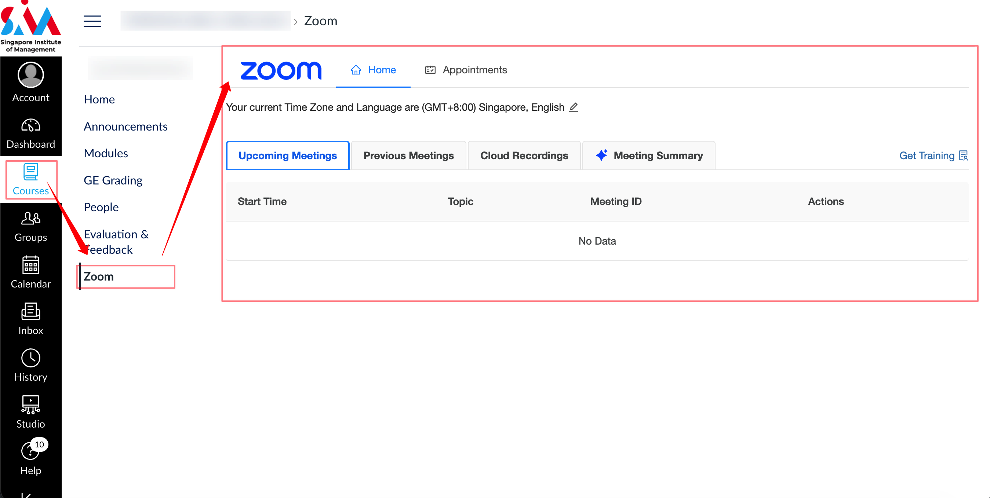Open Groups in the global navigation
This screenshot has width=990, height=498.
pyautogui.click(x=31, y=227)
